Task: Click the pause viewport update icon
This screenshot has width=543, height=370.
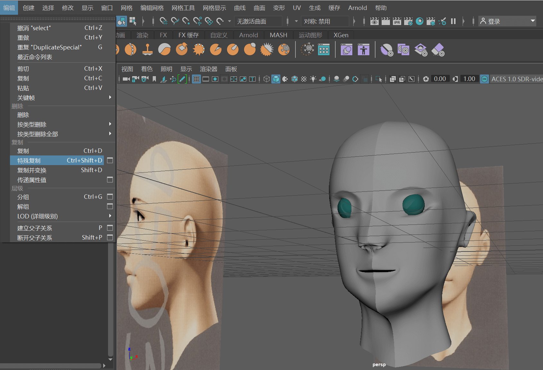Action: coord(453,21)
